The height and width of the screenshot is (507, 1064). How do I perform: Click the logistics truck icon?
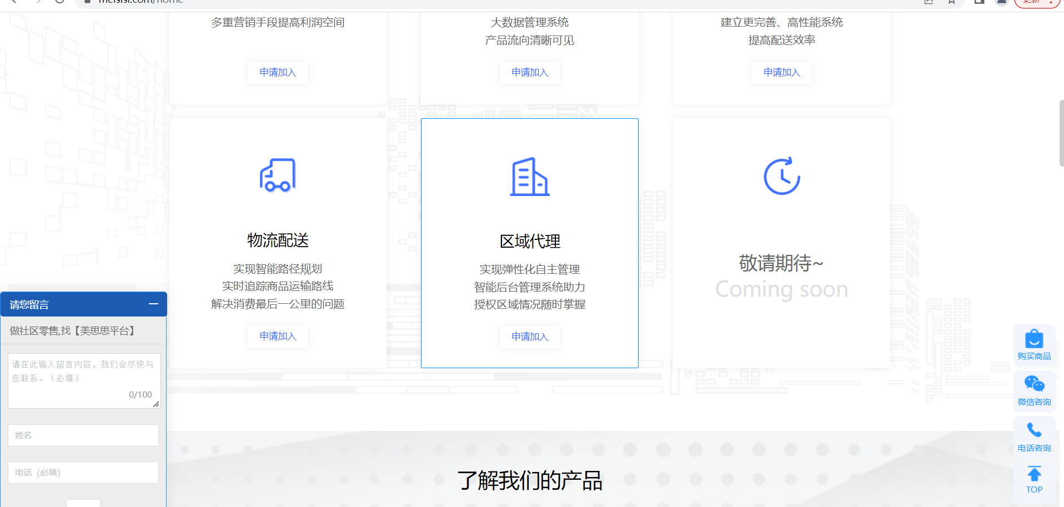tap(278, 175)
